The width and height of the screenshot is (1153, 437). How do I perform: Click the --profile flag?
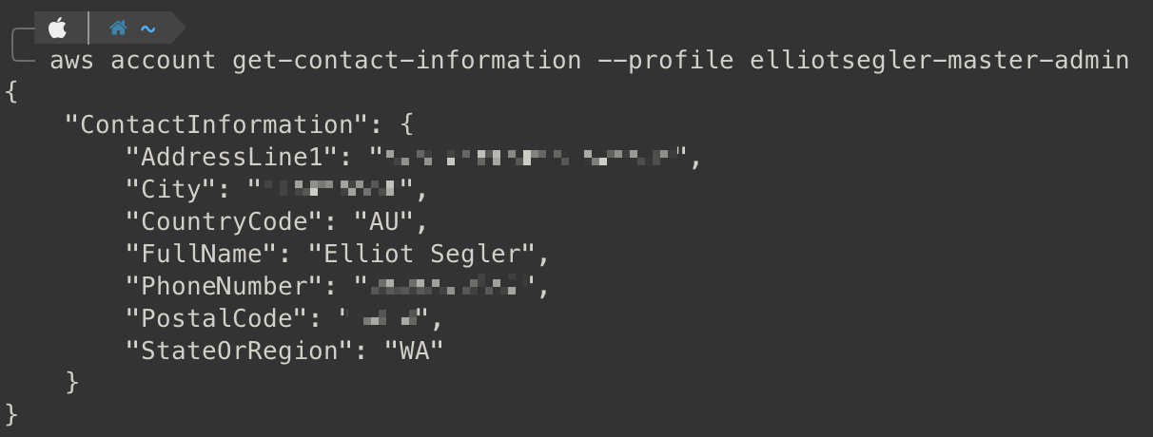click(x=665, y=61)
